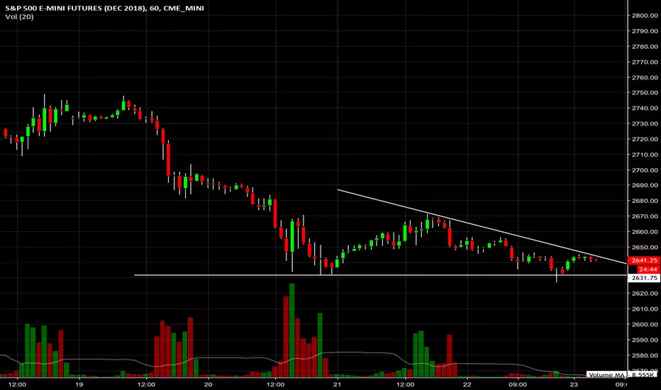
Task: Click 2580.00 on the price axis
Action: (x=645, y=355)
